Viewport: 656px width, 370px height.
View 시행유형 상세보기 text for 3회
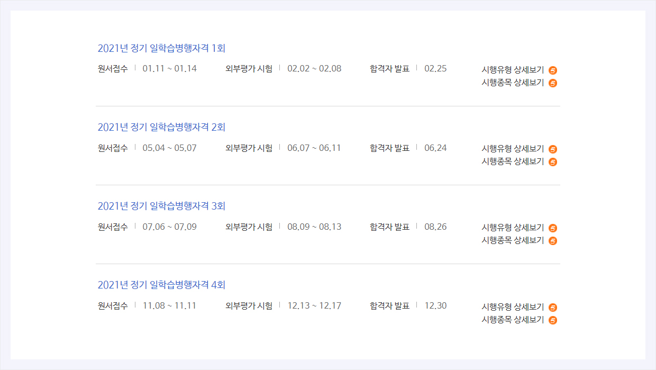(513, 228)
